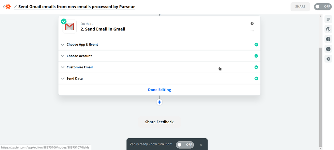Open the history clock icon in sidebar
This screenshot has height=150, width=334.
pyautogui.click(x=328, y=49)
